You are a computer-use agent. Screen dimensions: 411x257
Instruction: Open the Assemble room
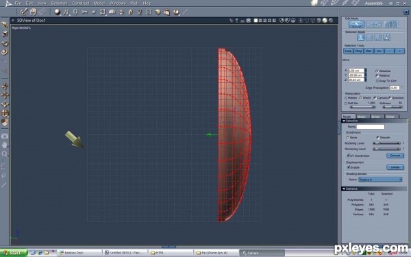[374, 3]
